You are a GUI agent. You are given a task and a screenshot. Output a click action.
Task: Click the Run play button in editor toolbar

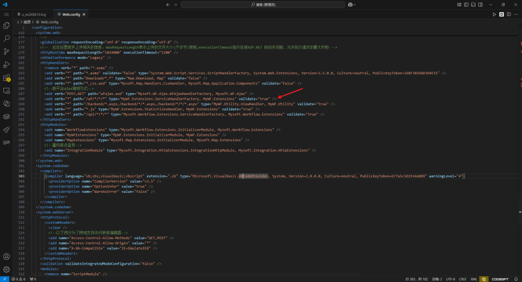[x=494, y=14]
